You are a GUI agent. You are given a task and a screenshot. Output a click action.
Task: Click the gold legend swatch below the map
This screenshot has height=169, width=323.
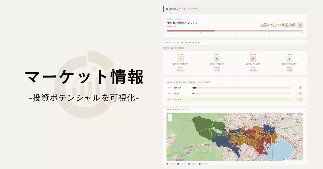click(189, 164)
